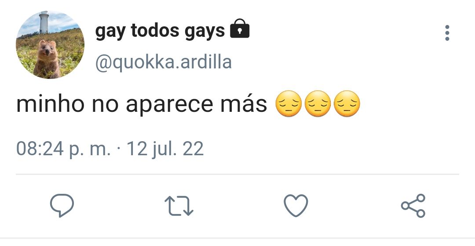Viewport: 475px width, 246px height.
Task: Click the word minho in the tweet
Action: (x=50, y=103)
